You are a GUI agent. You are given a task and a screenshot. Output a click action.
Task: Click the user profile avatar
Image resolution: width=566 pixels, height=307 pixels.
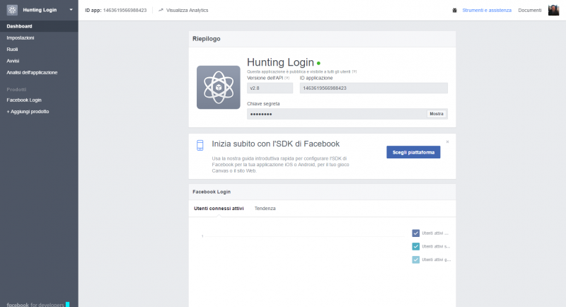point(553,10)
